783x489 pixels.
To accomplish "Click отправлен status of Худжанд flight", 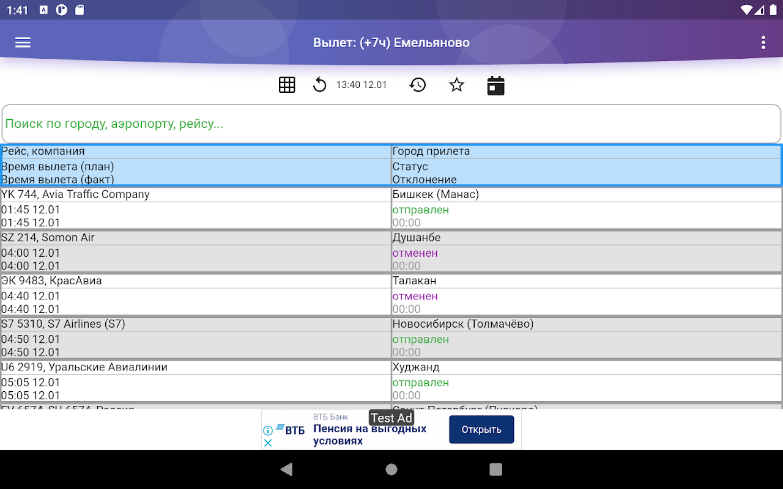I will (x=421, y=383).
